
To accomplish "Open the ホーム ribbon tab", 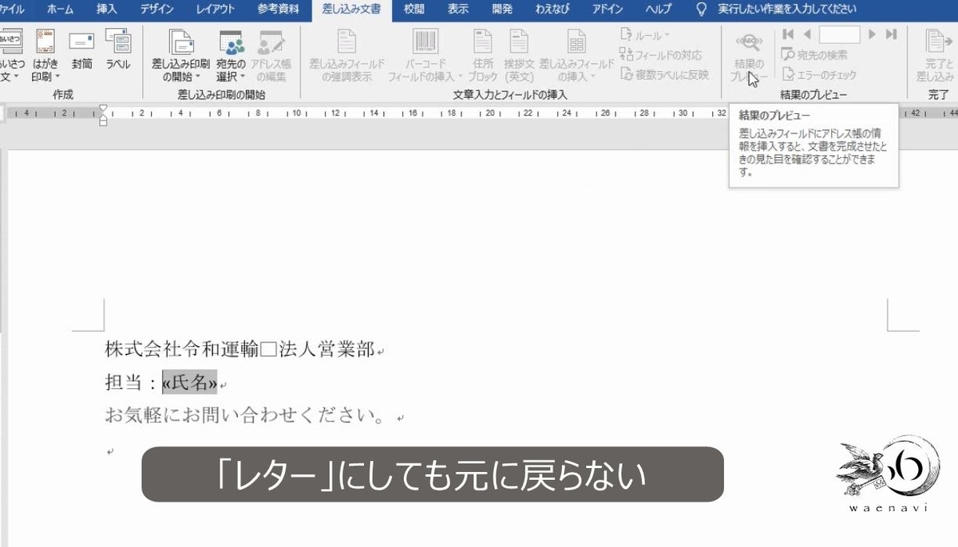I will pyautogui.click(x=60, y=10).
